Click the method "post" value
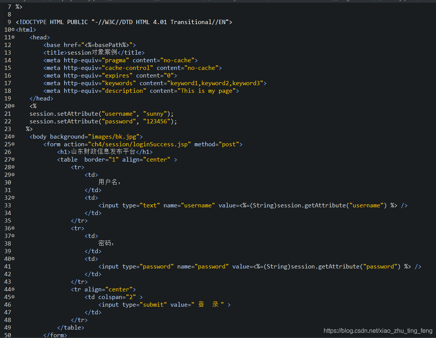This screenshot has height=338, width=436. coord(229,144)
